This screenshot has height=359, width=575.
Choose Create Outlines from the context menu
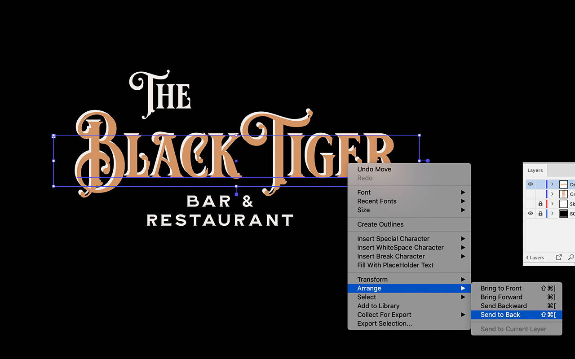(x=409, y=224)
